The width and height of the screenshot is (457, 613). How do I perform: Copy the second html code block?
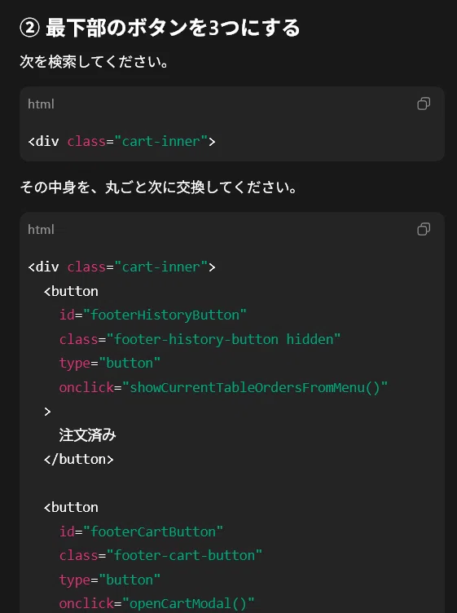[424, 229]
